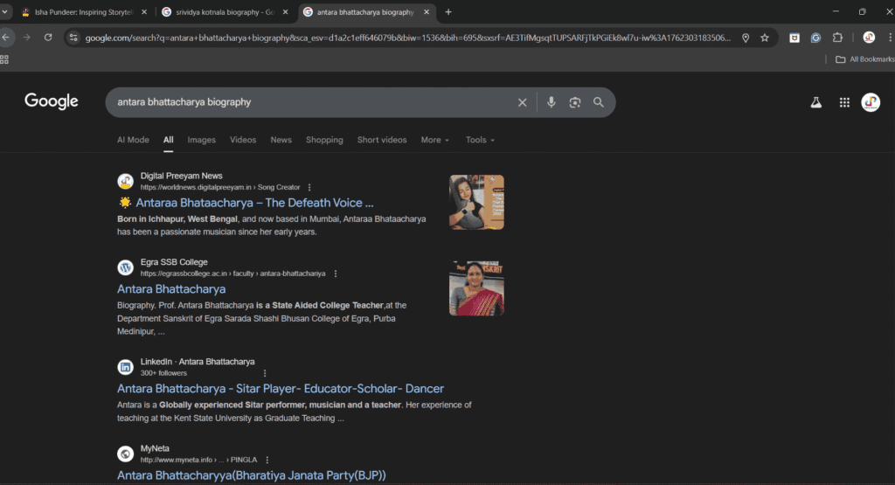Viewport: 895px width, 485px height.
Task: Close the srividya kotnala biography tab
Action: pos(286,12)
